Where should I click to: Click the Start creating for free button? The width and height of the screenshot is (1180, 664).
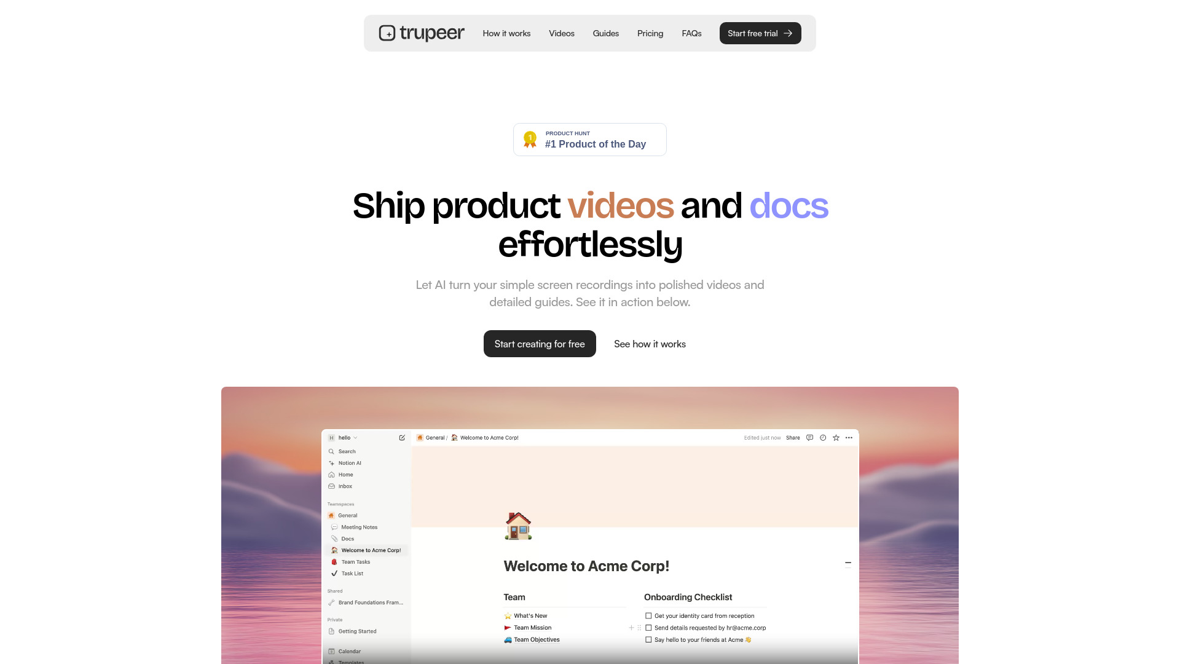[x=539, y=343]
